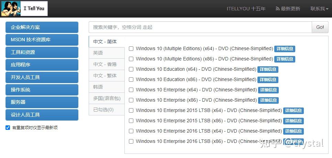Show 详细信息 for Windows 10 Enterprise x64
The width and height of the screenshot is (332, 158).
pyautogui.click(x=268, y=90)
